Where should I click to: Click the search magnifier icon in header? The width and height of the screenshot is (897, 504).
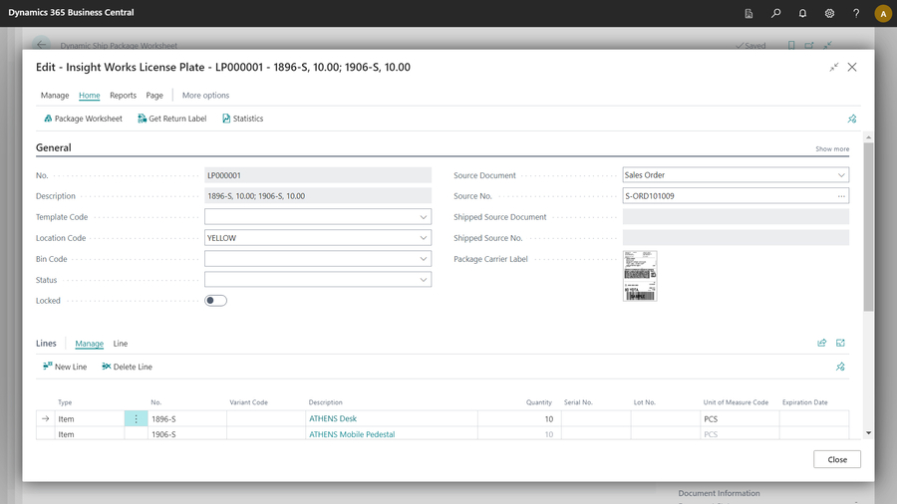pyautogui.click(x=775, y=13)
